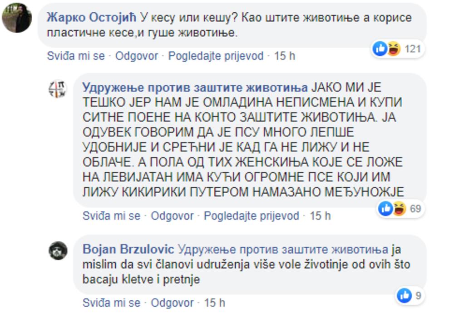The height and width of the screenshot is (318, 454).
Task: View translation of Жарко Остојић's comment
Action: tap(216, 56)
